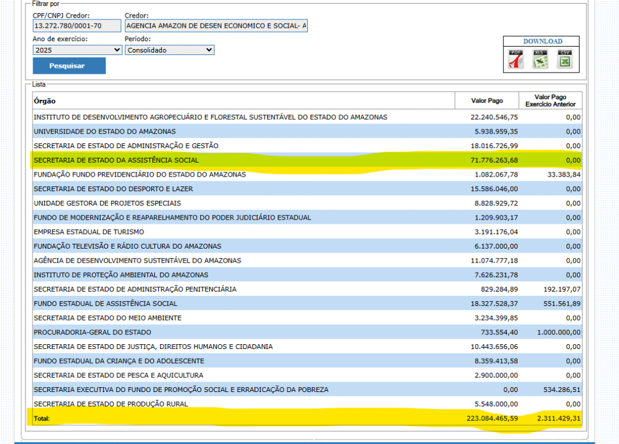619x444 pixels.
Task: Click the paid value 5.938.959,35
Action: point(496,131)
